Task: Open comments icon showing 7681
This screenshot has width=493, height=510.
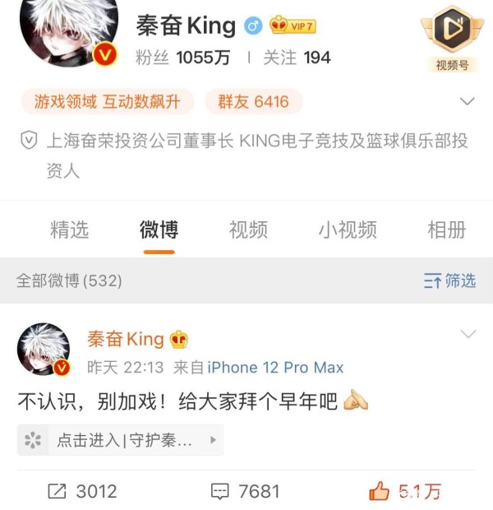Action: (220, 491)
